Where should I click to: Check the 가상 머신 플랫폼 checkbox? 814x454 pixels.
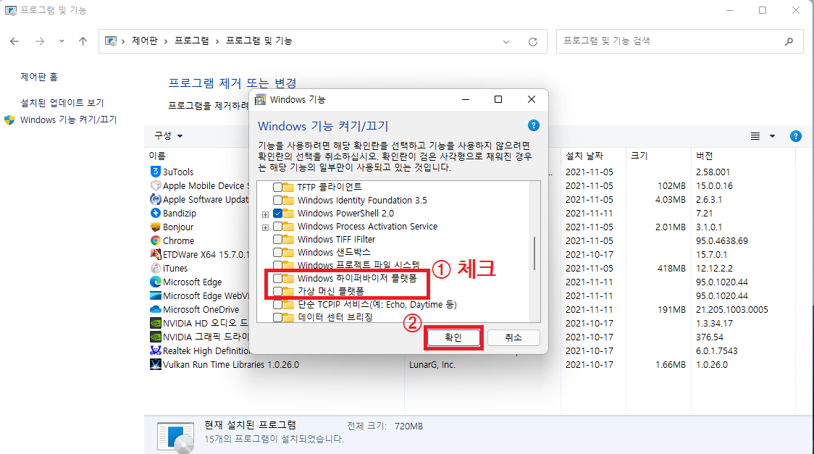pos(278,292)
